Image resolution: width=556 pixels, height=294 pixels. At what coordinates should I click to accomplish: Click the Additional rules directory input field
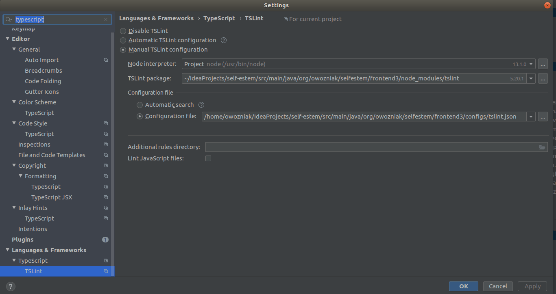pyautogui.click(x=377, y=147)
